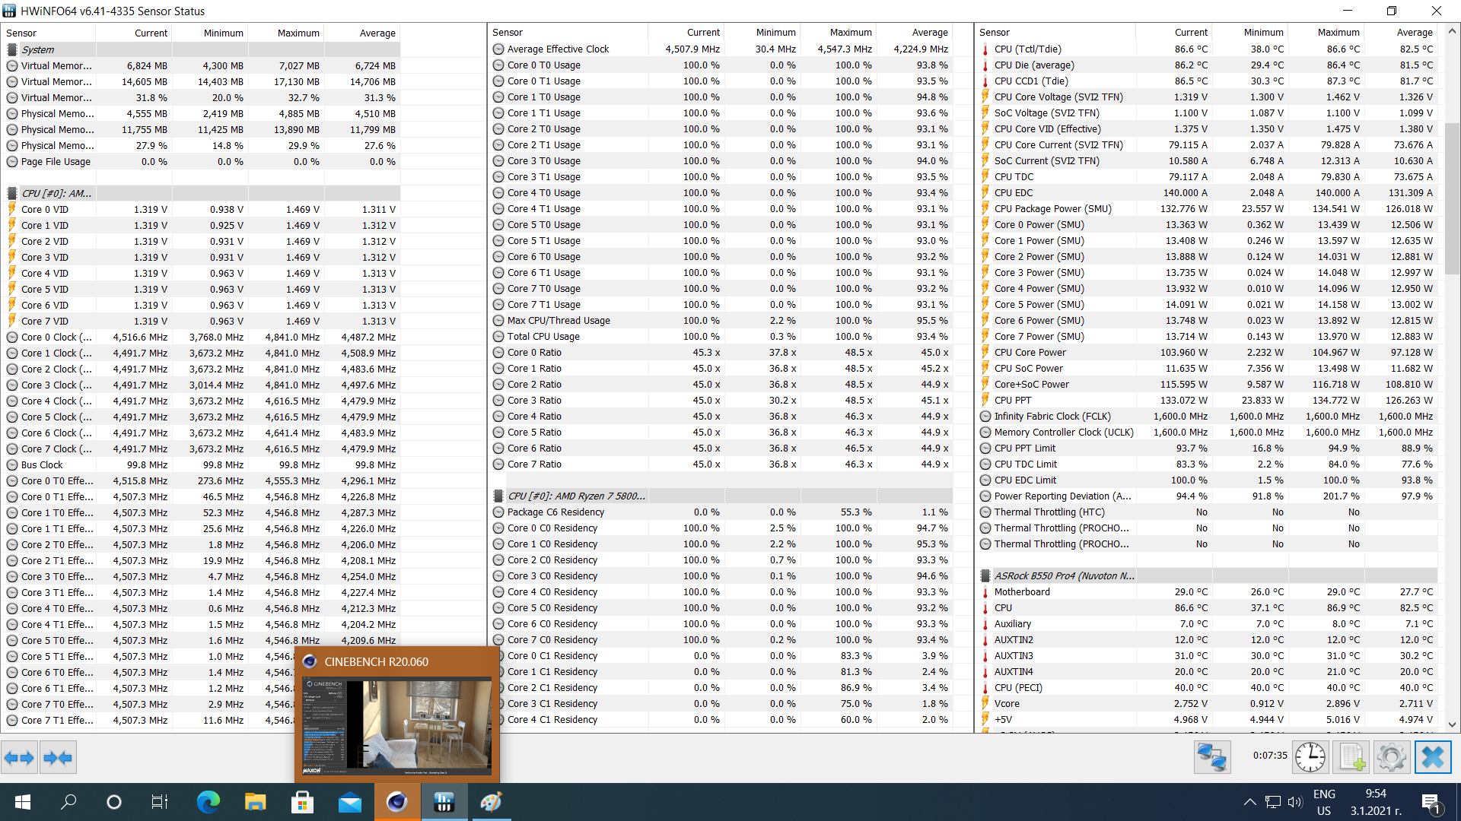Open sensor settings via the gear icon
This screenshot has height=821, width=1461.
(1392, 757)
